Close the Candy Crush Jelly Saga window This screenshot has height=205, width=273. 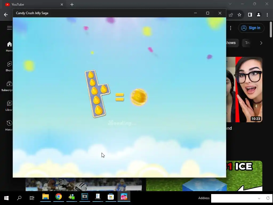220,13
